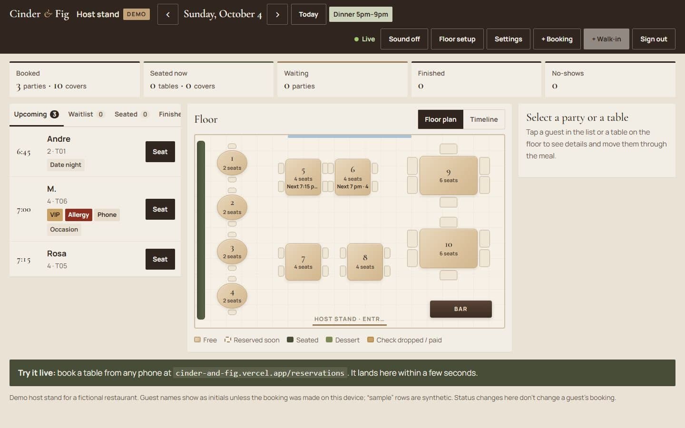
Task: Select the Dinner 5pm-9pm service
Action: (361, 14)
